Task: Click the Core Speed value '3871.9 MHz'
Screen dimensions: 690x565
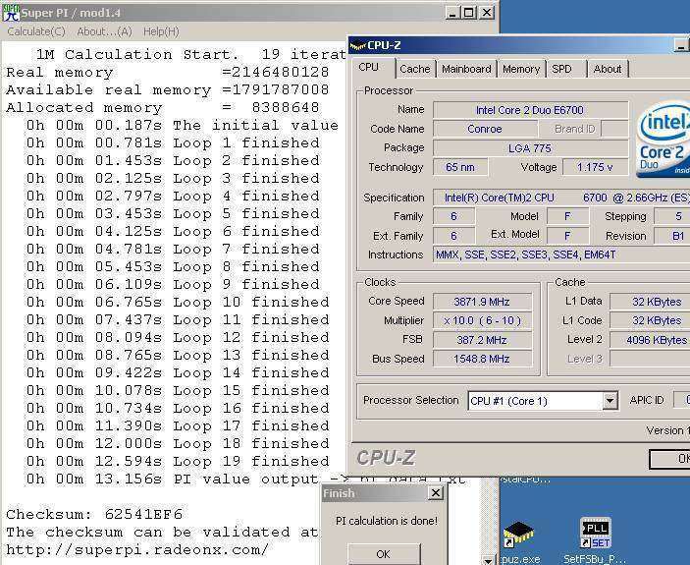Action: coord(482,302)
